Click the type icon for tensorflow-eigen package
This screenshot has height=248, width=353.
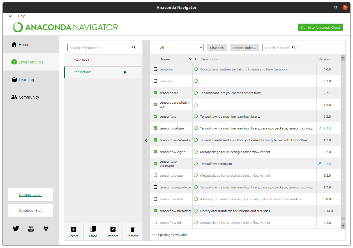point(196,152)
